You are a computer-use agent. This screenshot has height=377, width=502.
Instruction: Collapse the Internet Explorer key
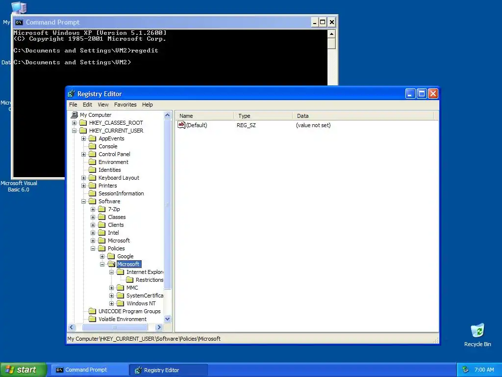(111, 272)
